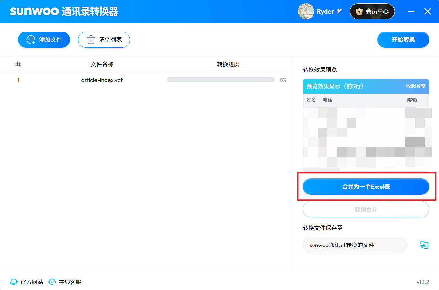Start conversion with 开始转换
The image size is (439, 290).
click(x=403, y=40)
